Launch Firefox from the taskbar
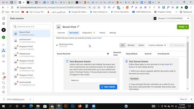The width and height of the screenshot is (194, 109). pyautogui.click(x=80, y=106)
